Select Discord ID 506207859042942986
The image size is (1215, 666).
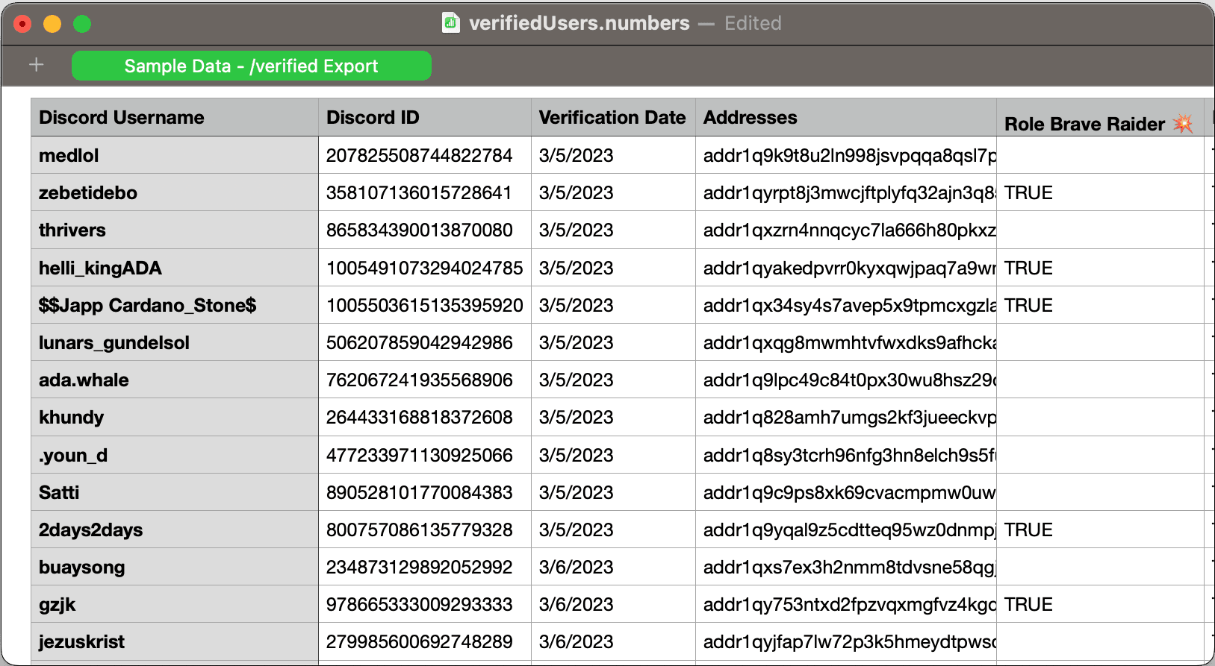(x=425, y=342)
